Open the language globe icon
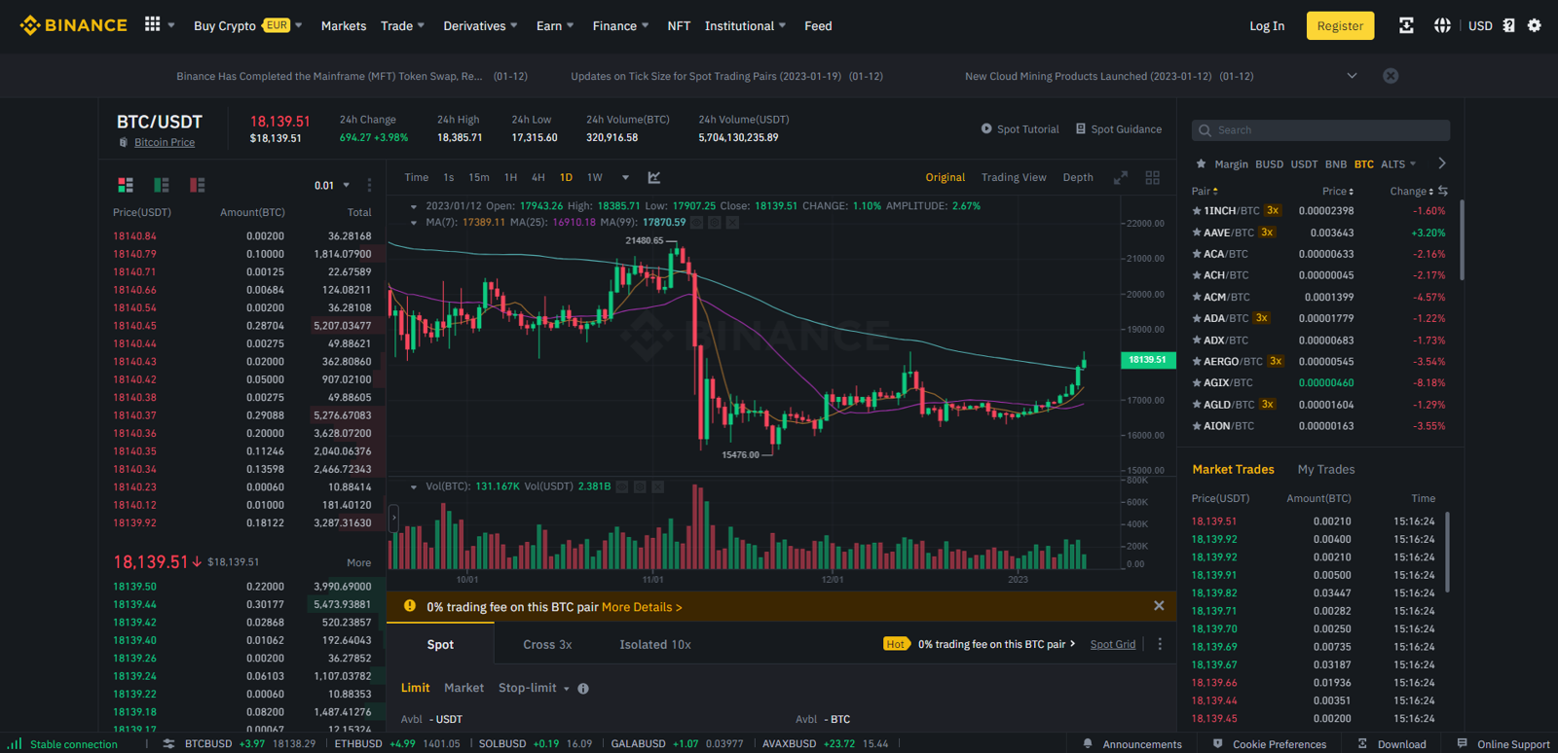This screenshot has height=753, width=1558. coord(1442,25)
